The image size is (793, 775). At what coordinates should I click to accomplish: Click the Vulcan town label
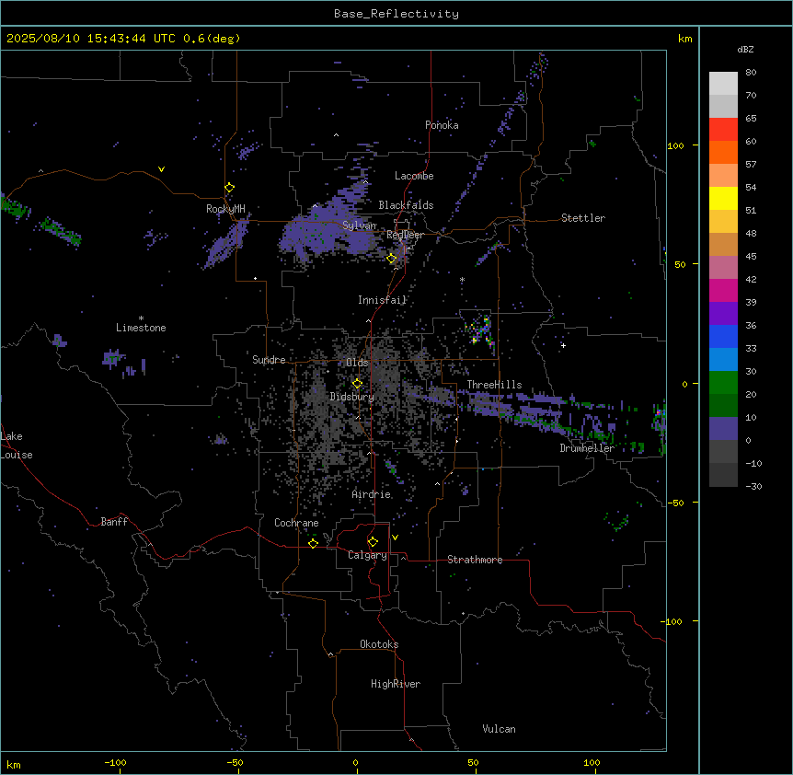tap(500, 729)
